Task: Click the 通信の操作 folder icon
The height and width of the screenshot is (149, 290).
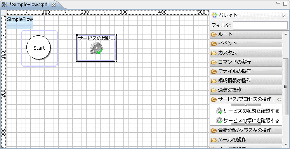Action: click(214, 90)
